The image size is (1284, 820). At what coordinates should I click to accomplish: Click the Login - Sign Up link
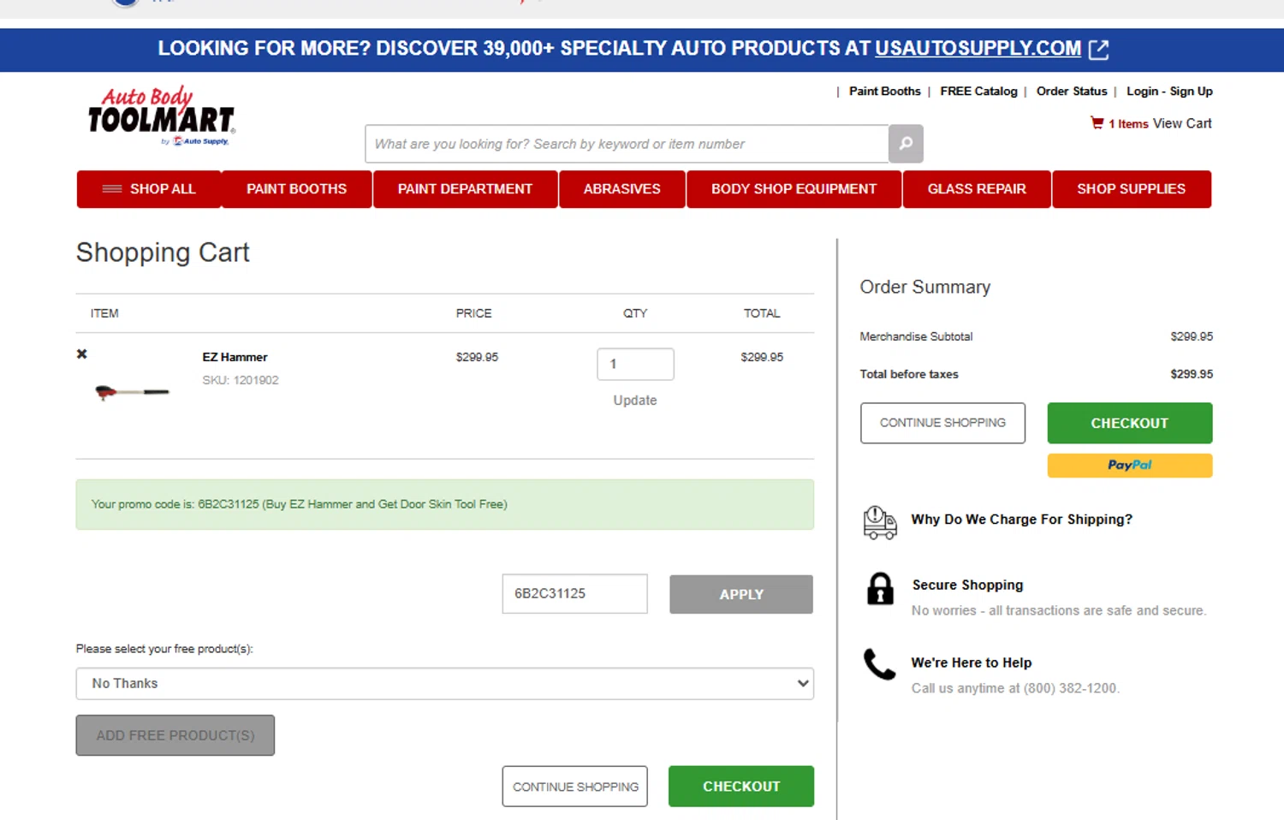point(1169,92)
